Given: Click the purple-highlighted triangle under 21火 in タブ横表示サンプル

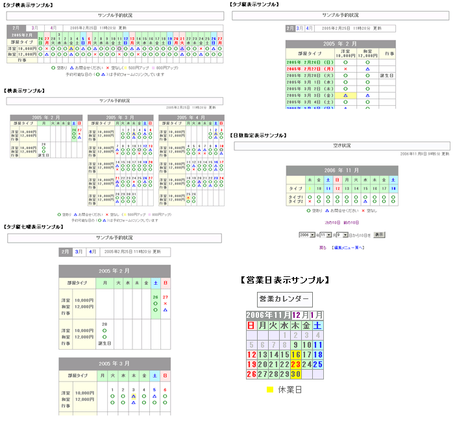Looking at the screenshot, I should pyautogui.click(x=182, y=49).
